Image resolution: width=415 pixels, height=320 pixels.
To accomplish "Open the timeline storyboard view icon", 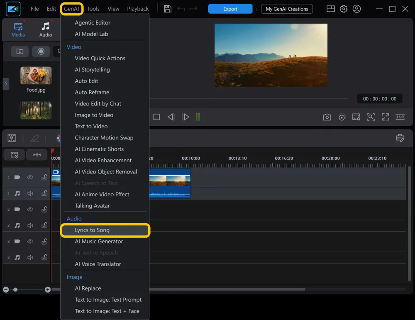I will 12,138.
